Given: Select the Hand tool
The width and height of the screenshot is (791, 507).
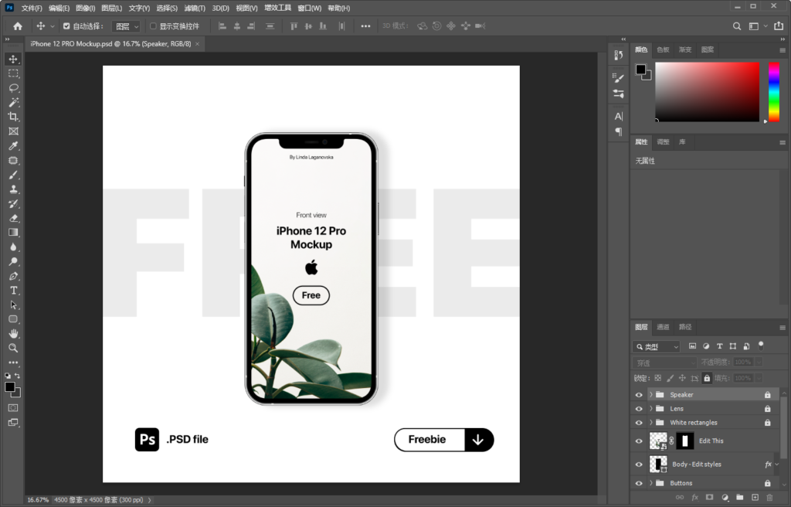Looking at the screenshot, I should point(13,334).
